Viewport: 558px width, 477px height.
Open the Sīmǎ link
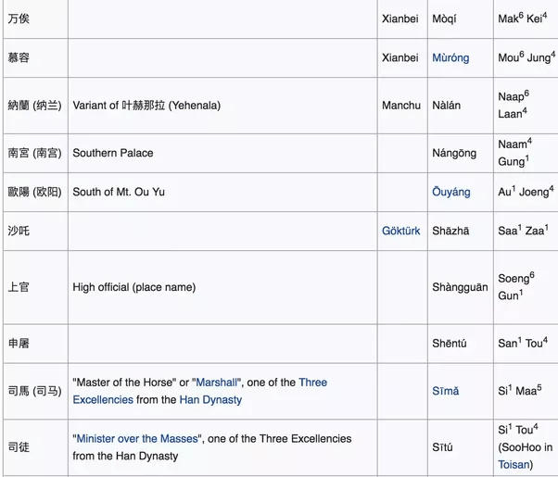(x=445, y=391)
